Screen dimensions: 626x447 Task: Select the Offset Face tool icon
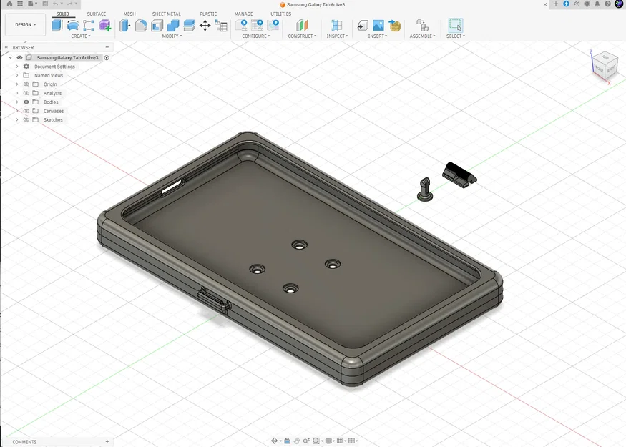(189, 26)
